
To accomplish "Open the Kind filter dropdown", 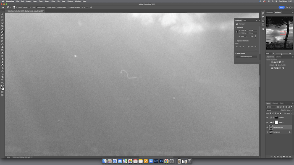I will click(271, 107).
